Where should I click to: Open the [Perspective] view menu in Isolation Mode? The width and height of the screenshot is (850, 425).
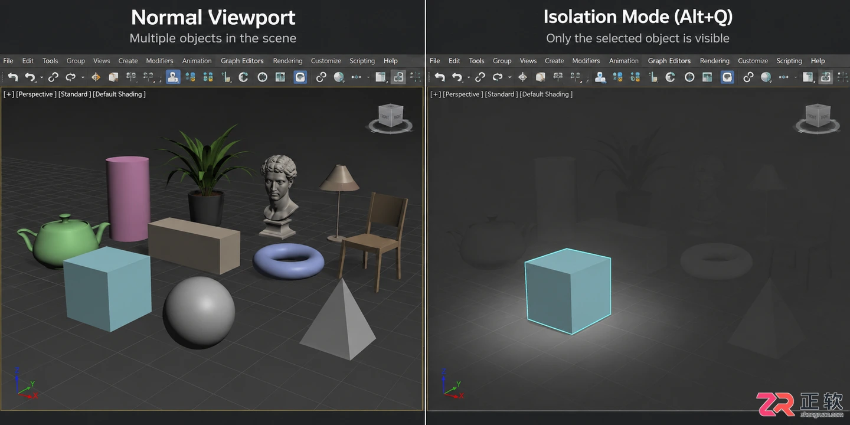click(x=463, y=94)
